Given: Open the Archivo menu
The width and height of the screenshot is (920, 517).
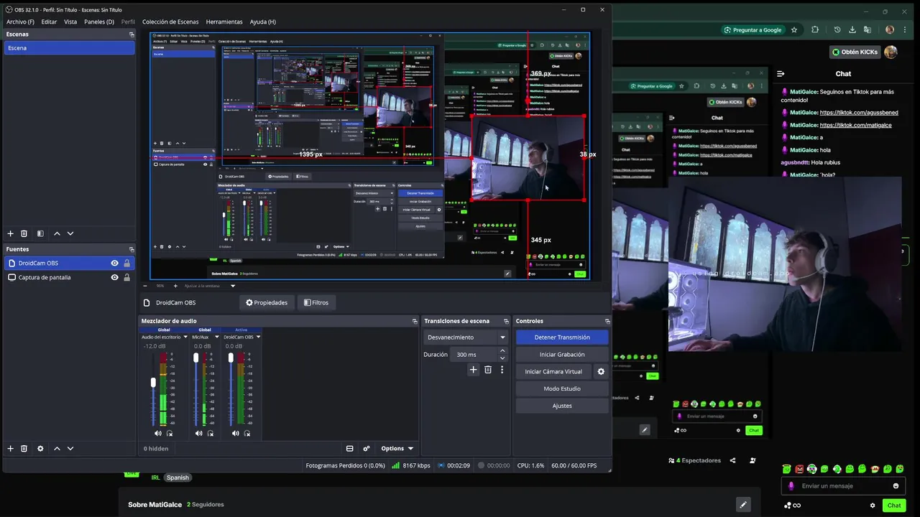Looking at the screenshot, I should 20,22.
